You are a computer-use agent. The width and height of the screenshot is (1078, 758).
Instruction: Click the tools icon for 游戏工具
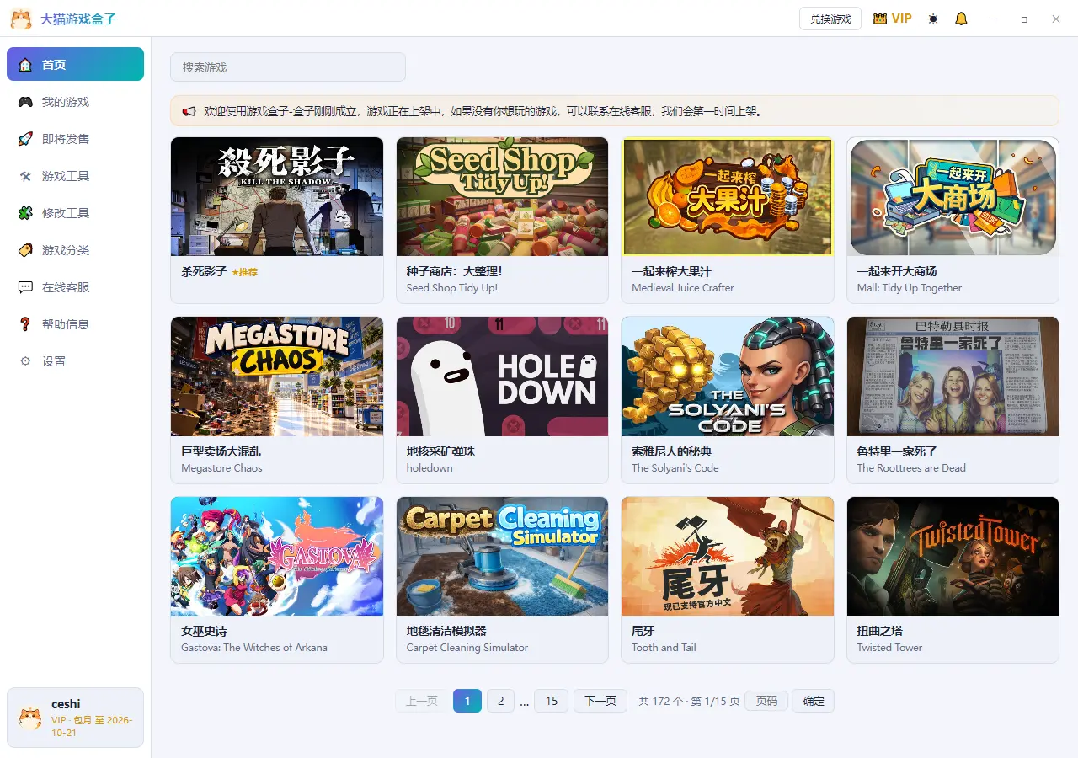click(25, 176)
